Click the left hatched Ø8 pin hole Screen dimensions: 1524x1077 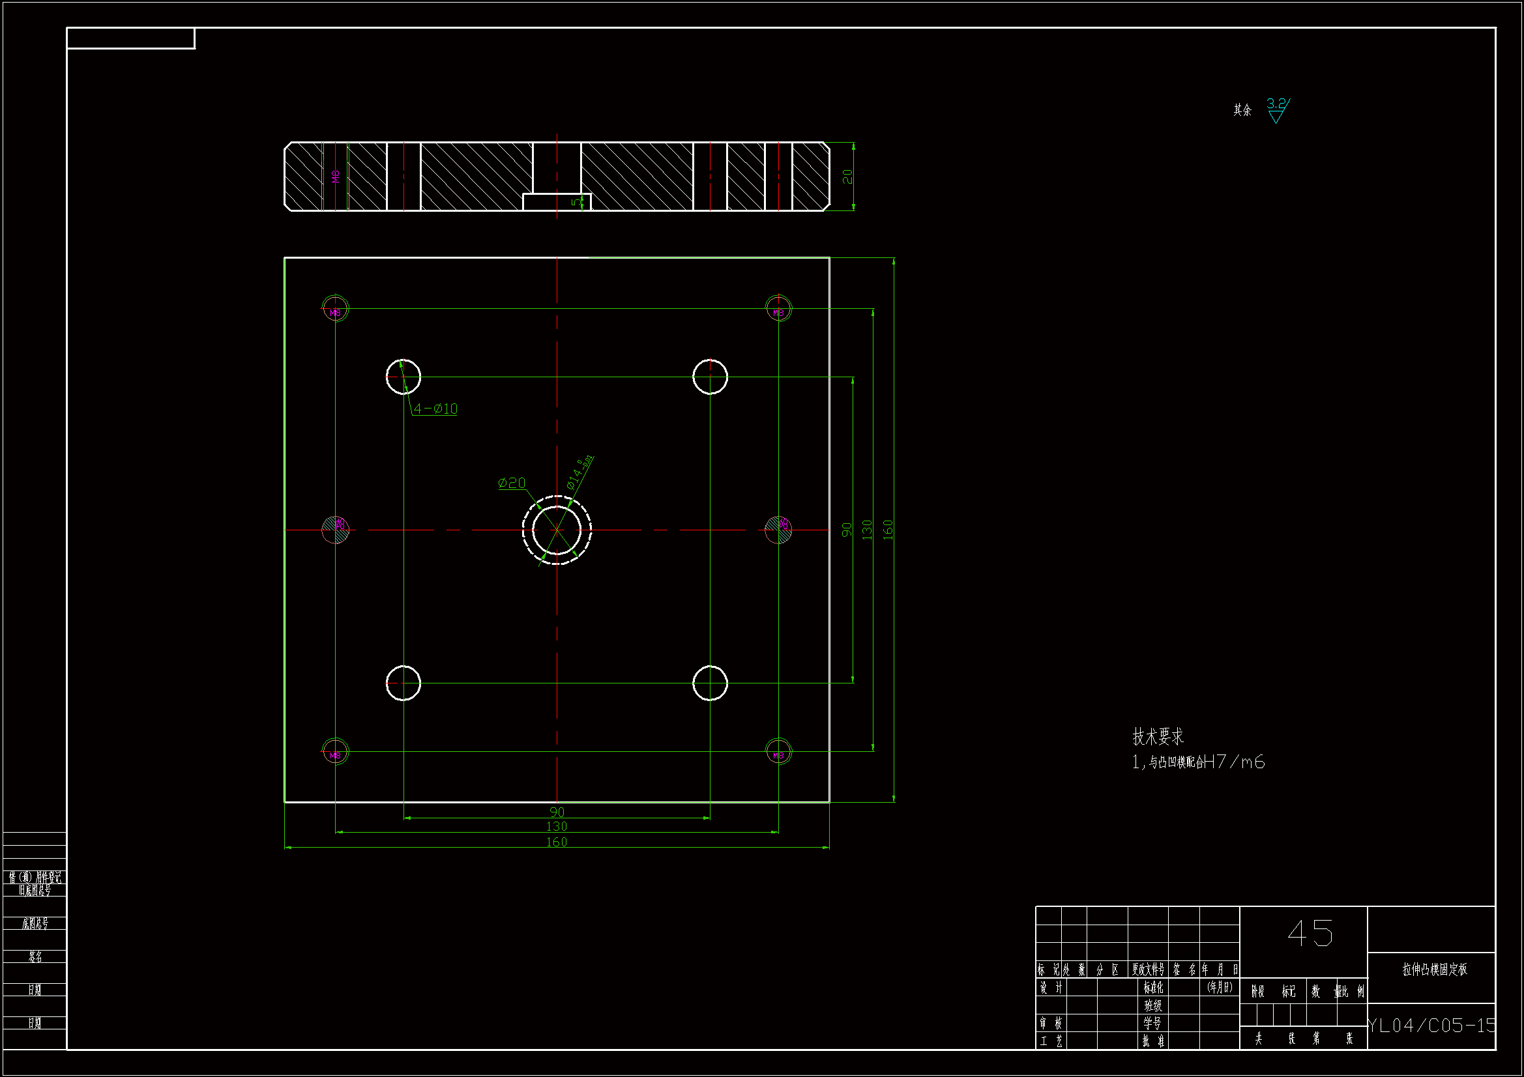click(x=335, y=530)
